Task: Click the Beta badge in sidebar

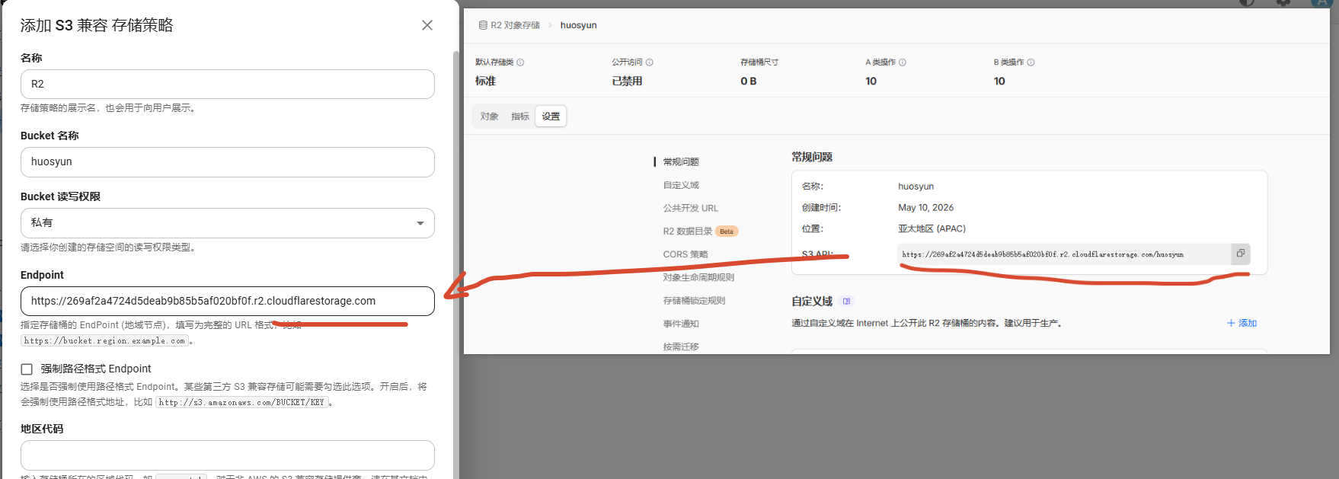Action: tap(727, 232)
